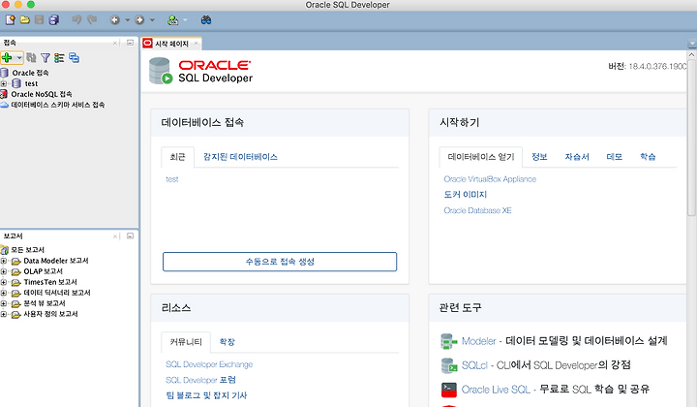Open the SQL Developer 포럼 link
Image resolution: width=697 pixels, height=407 pixels.
(200, 380)
